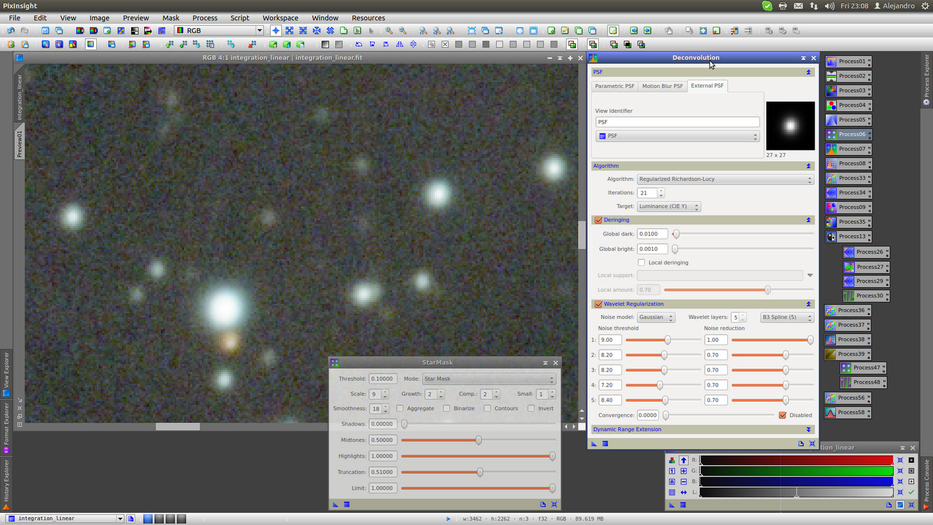The height and width of the screenshot is (525, 933).
Task: Open the Process13 icon
Action: [x=848, y=236]
